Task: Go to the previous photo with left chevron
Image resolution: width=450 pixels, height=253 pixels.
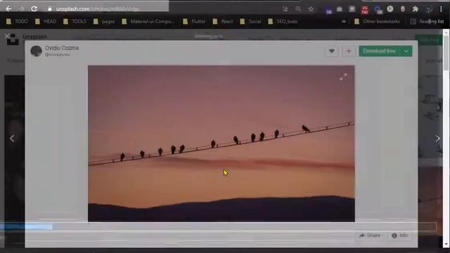Action: [12, 138]
